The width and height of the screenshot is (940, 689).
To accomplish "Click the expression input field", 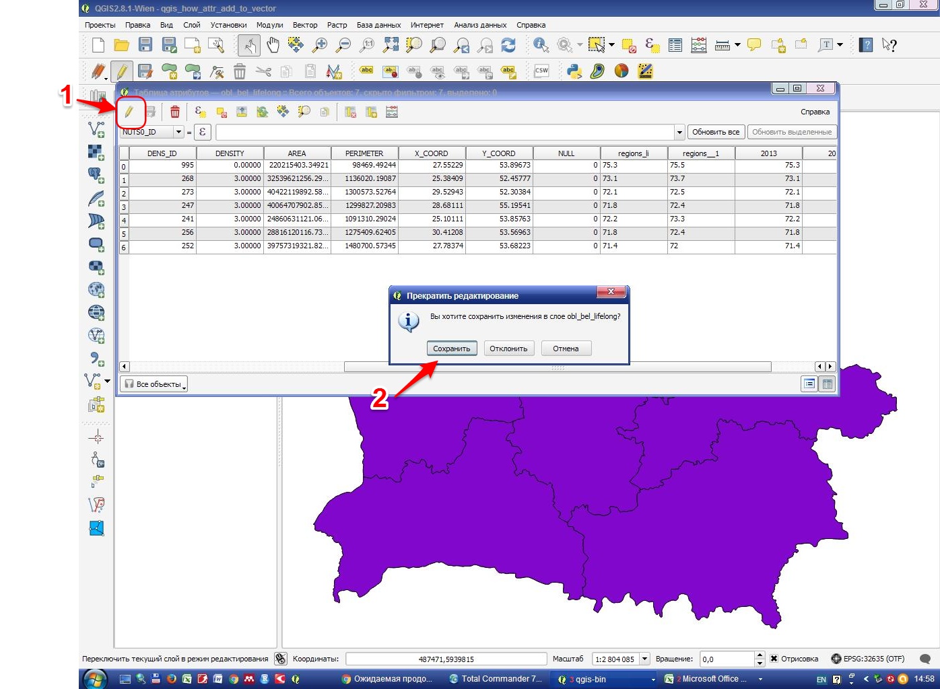I will [445, 132].
